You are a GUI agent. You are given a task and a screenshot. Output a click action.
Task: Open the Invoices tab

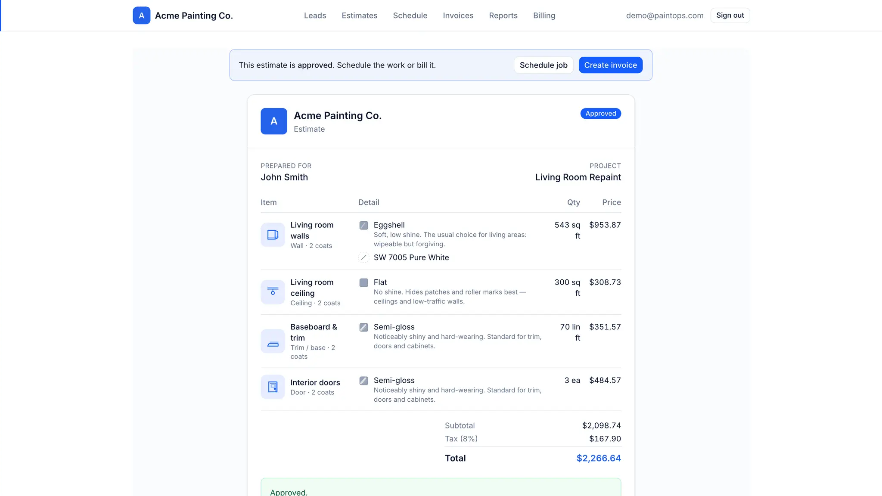458,15
